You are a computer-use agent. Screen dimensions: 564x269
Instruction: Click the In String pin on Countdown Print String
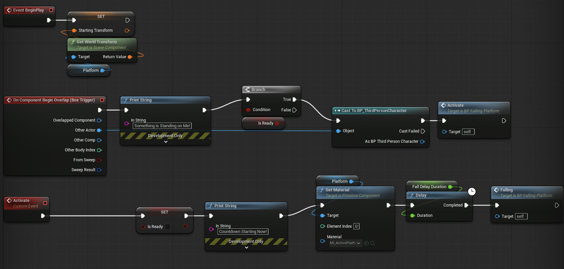coord(211,229)
